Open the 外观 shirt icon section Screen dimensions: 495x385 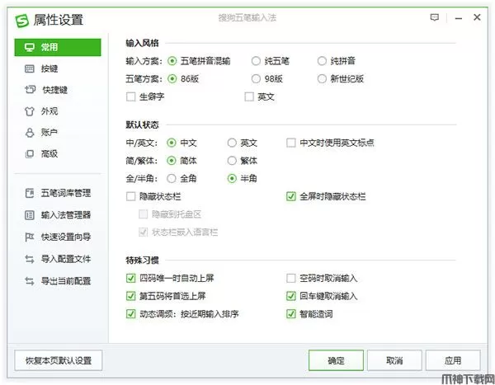[x=30, y=111]
